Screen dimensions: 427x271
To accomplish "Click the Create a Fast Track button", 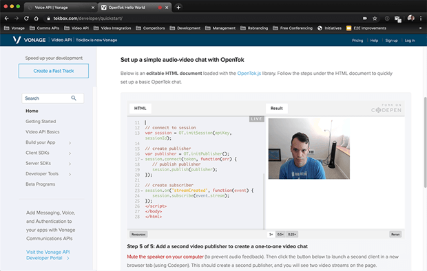I will pos(54,71).
